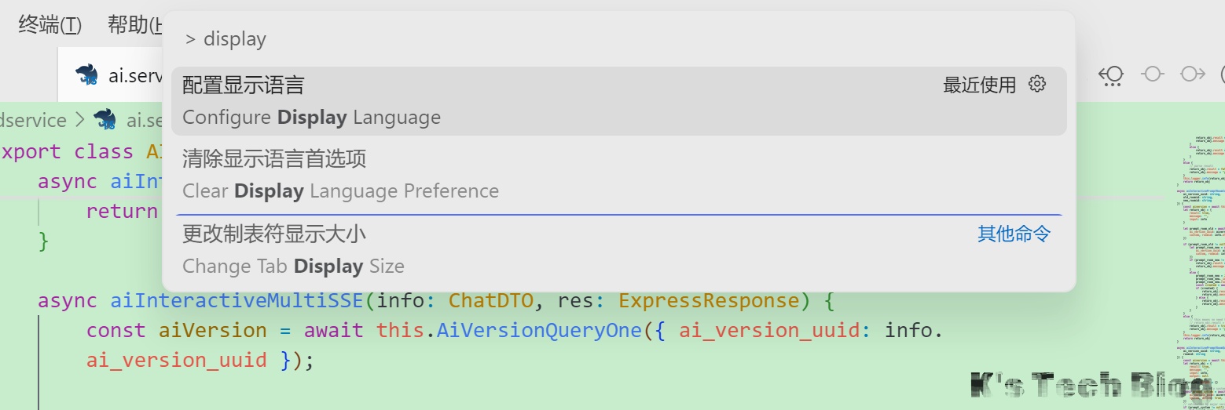This screenshot has width=1225, height=410.
Task: Open the 终端(T) menu
Action: coord(50,25)
